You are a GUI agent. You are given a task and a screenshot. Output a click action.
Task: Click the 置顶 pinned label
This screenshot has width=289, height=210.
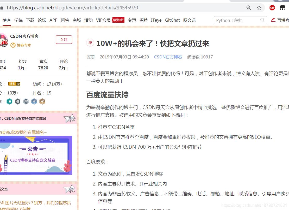(90, 57)
